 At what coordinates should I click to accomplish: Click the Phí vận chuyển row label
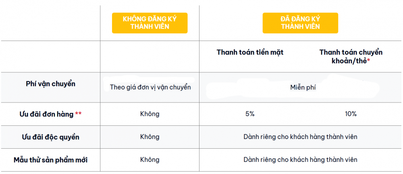coord(51,84)
